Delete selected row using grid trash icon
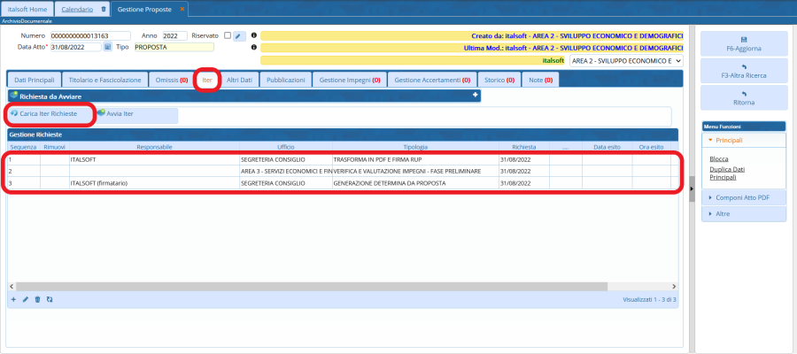Viewport: 797px width, 354px height. pos(37,300)
